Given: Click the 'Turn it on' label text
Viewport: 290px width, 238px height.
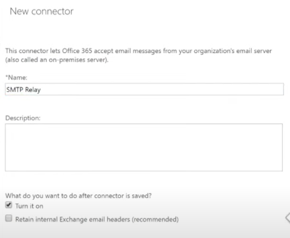Looking at the screenshot, I should 29,206.
